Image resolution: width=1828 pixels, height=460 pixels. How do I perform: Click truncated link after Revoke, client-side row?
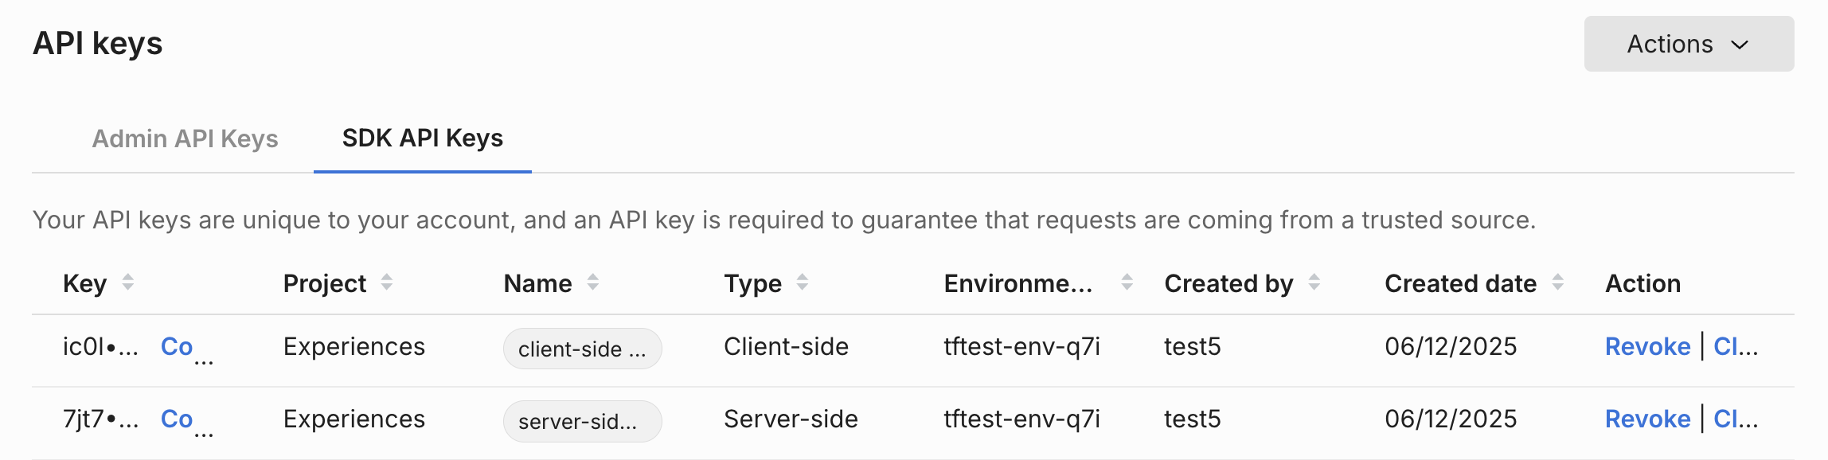coord(1735,347)
